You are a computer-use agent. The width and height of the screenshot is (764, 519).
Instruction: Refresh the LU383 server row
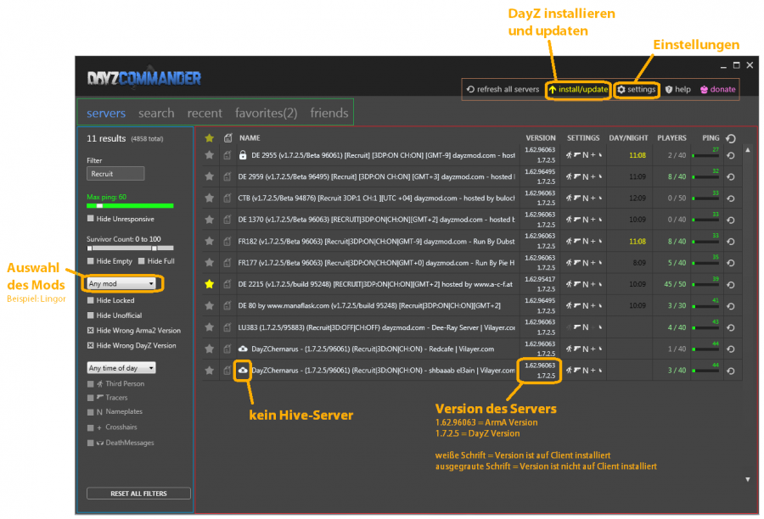click(x=731, y=327)
